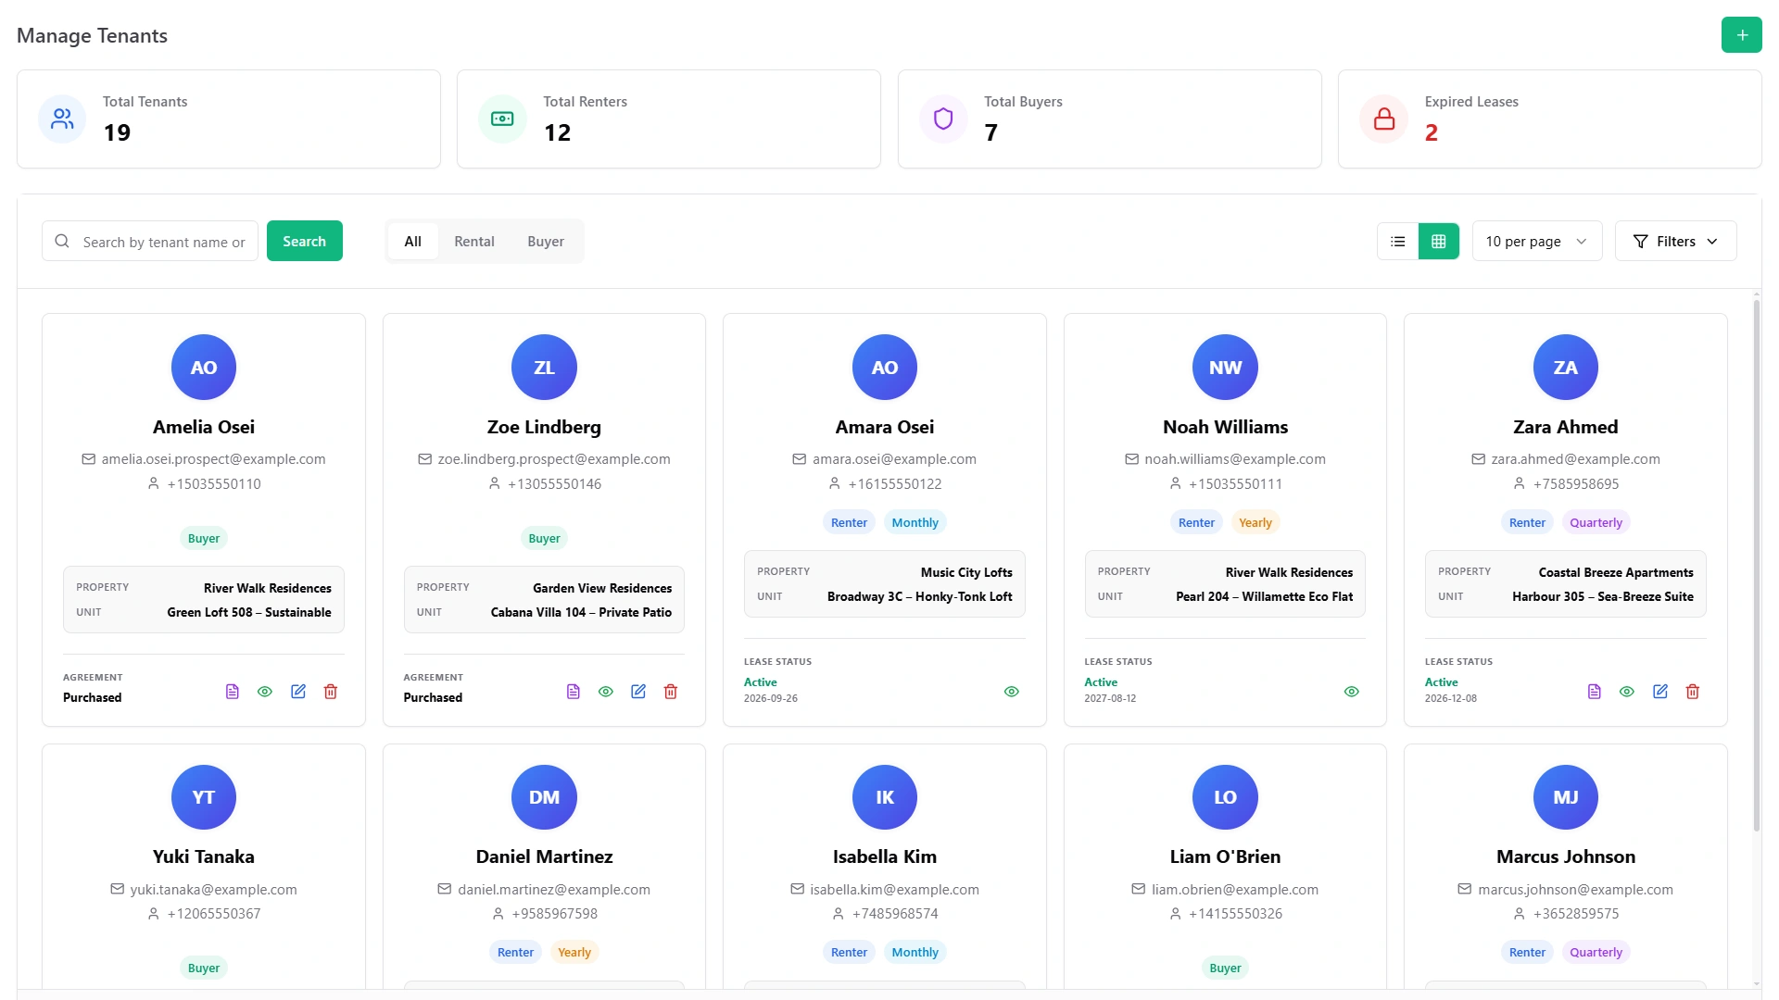The height and width of the screenshot is (1000, 1779).
Task: Click Garden View Residences property name
Action: [602, 588]
